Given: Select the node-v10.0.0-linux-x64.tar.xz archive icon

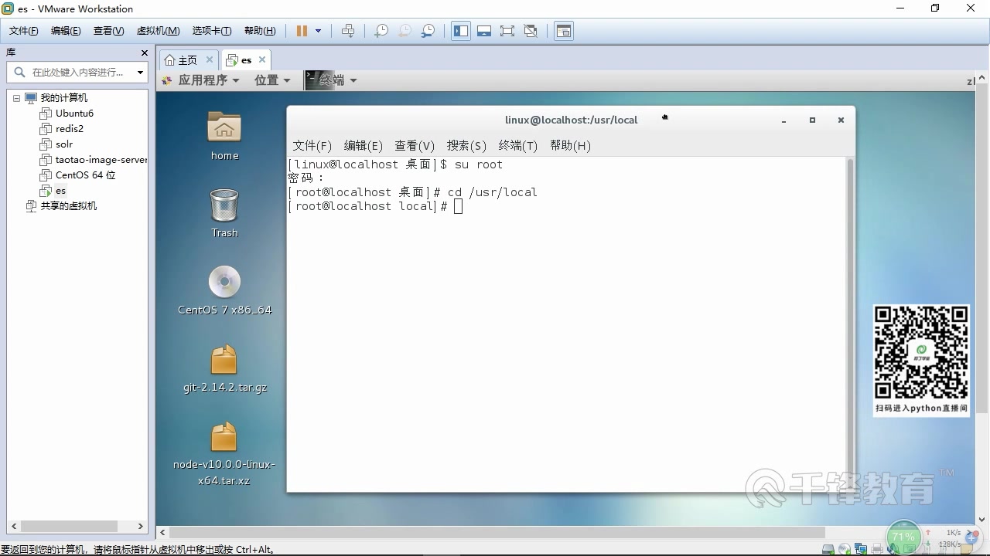Looking at the screenshot, I should coord(224,454).
